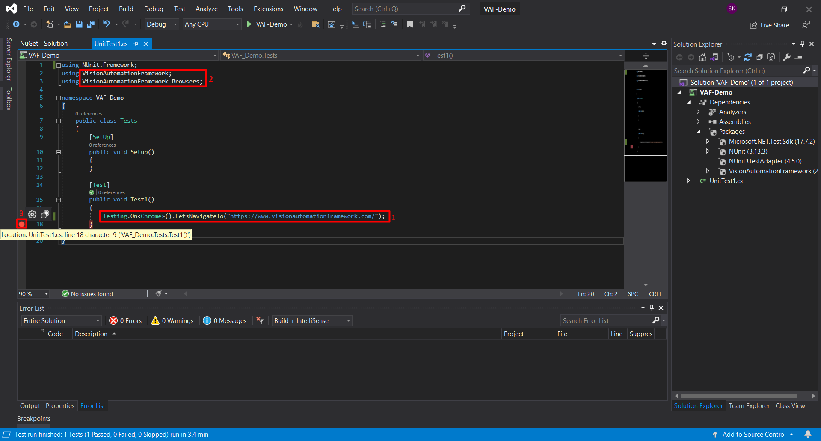Navigate backward using the toolbar back arrow
The height and width of the screenshot is (441, 821).
tap(16, 24)
